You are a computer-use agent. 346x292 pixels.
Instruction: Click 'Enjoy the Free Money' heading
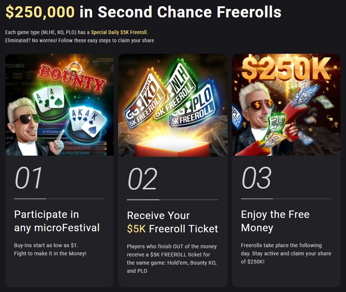click(275, 221)
